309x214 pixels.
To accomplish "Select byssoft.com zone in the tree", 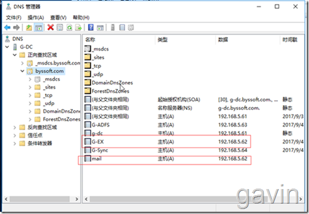I will click(x=49, y=71).
